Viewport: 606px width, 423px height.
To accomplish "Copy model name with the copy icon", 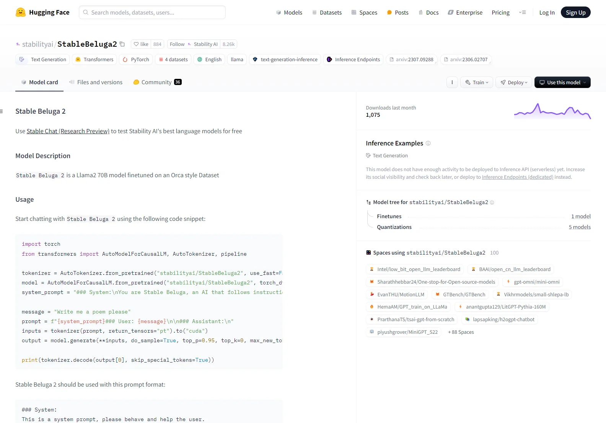I will [122, 44].
